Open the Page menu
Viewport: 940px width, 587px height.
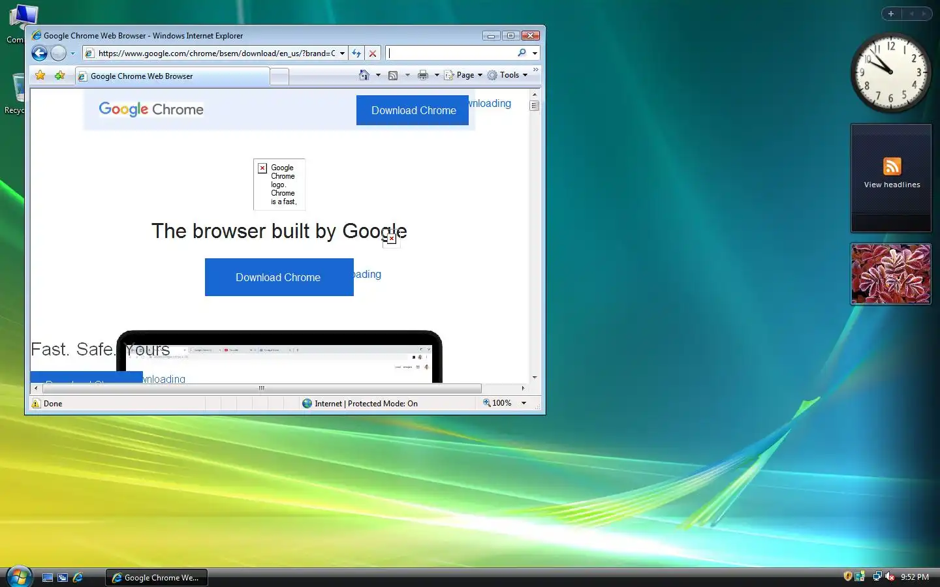463,75
